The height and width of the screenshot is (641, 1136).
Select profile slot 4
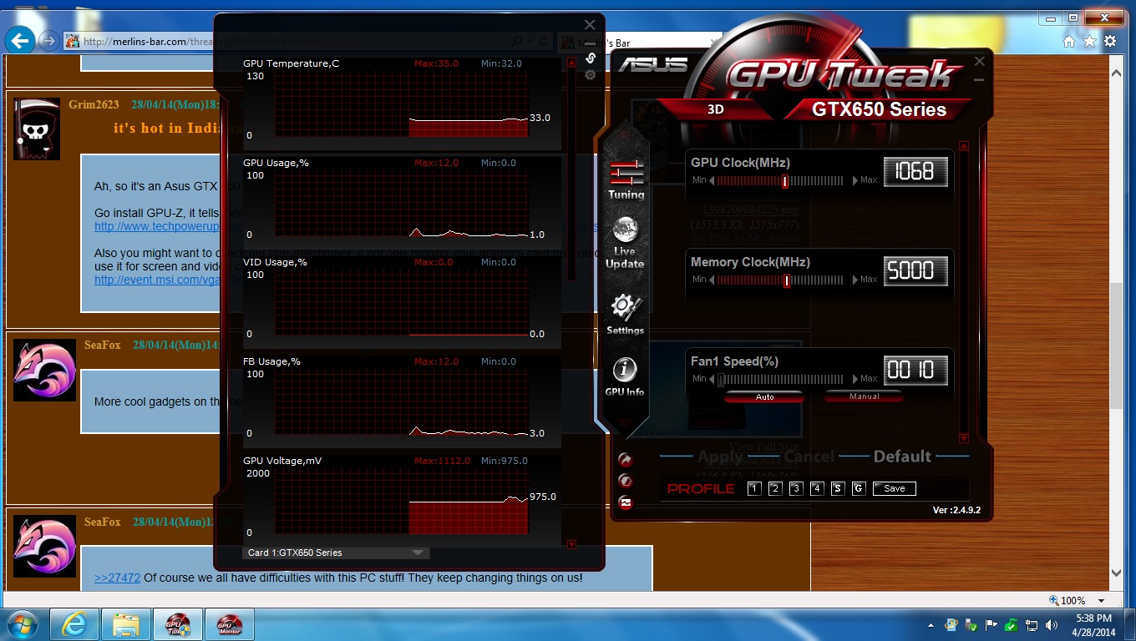click(x=817, y=488)
